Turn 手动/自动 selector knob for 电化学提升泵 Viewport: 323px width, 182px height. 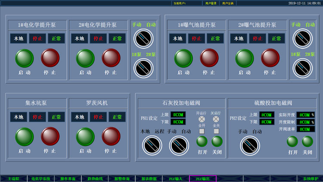(x=143, y=39)
